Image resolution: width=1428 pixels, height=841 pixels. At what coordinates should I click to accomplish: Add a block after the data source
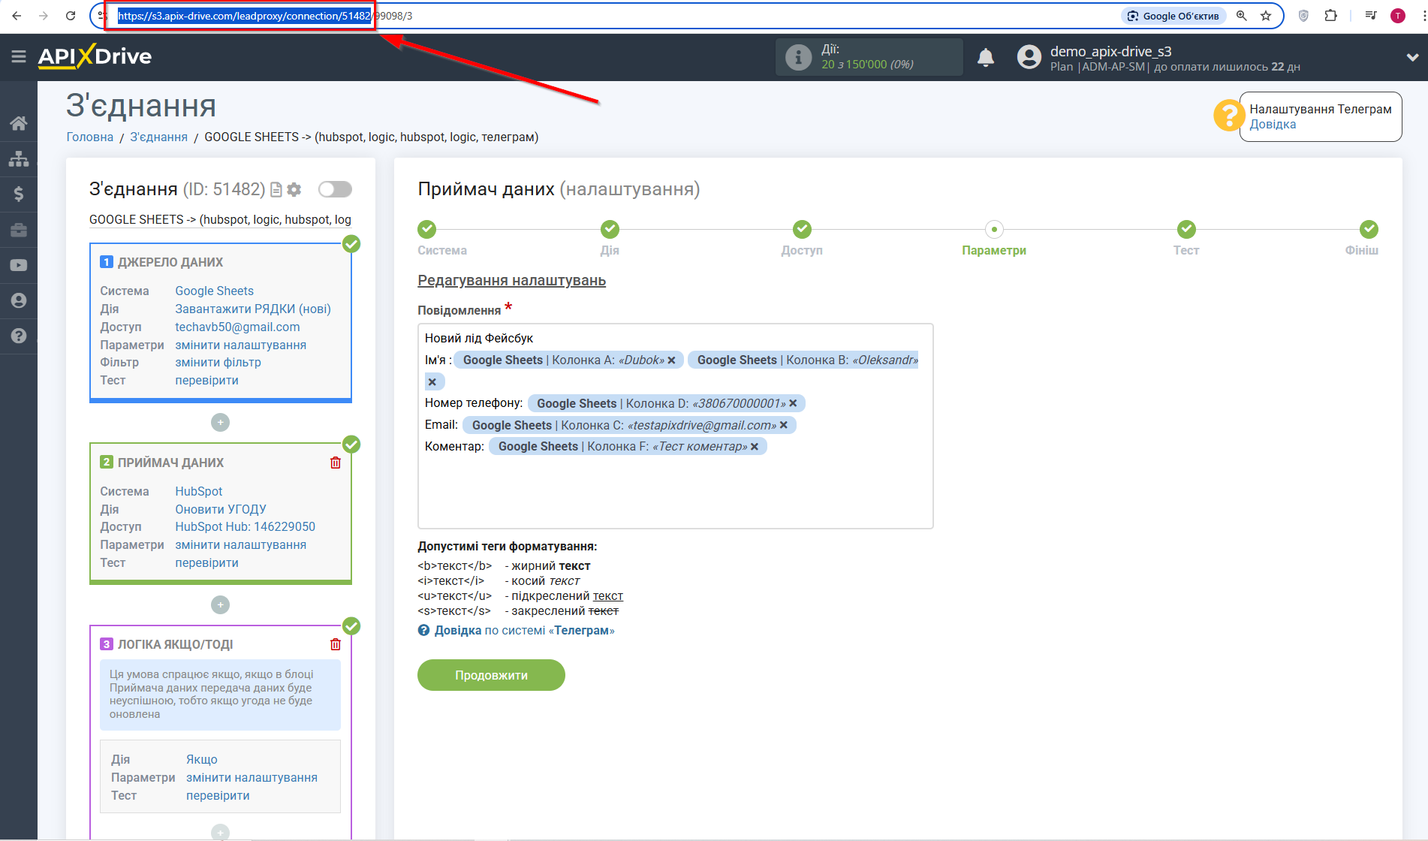point(220,423)
